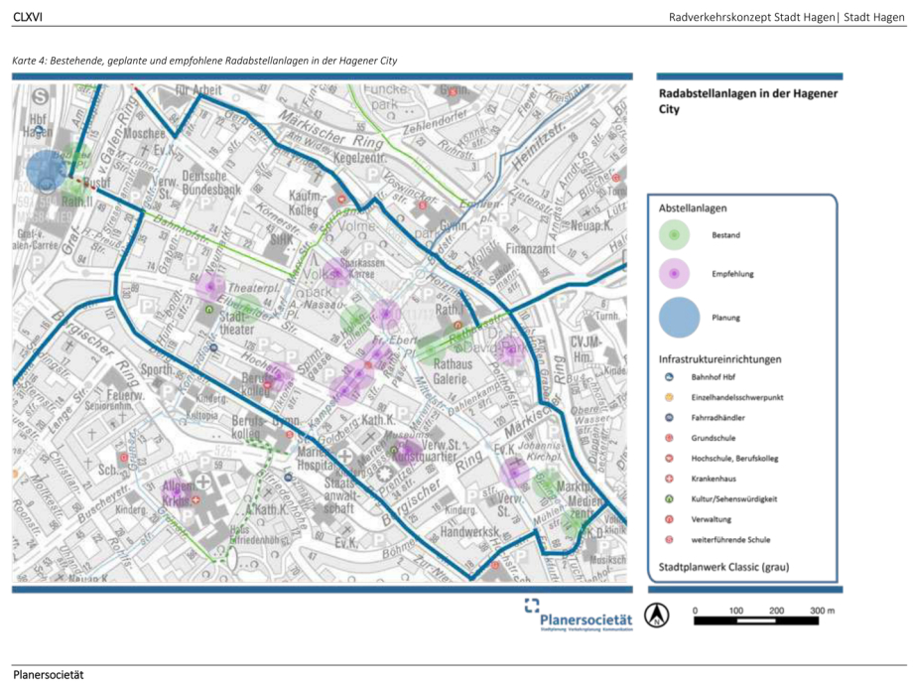This screenshot has width=913, height=687.
Task: Click the Grundschule legend icon
Action: point(669,438)
